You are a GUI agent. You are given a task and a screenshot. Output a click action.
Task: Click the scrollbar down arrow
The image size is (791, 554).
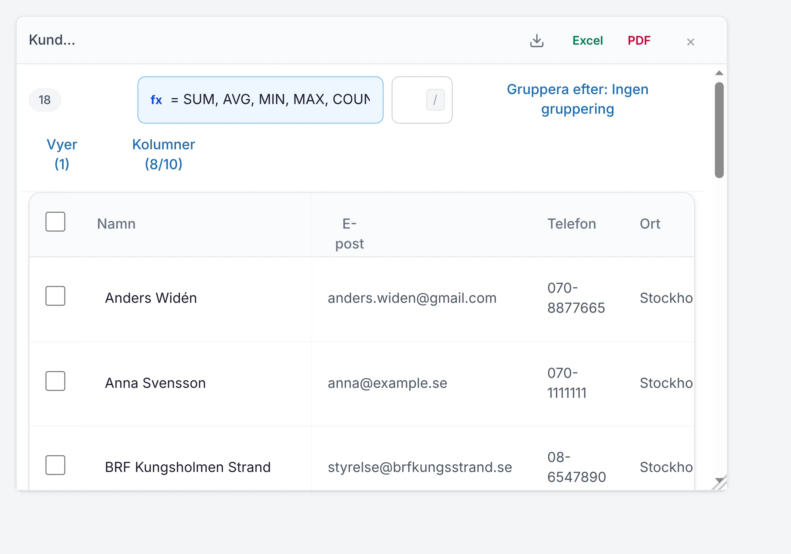click(719, 480)
